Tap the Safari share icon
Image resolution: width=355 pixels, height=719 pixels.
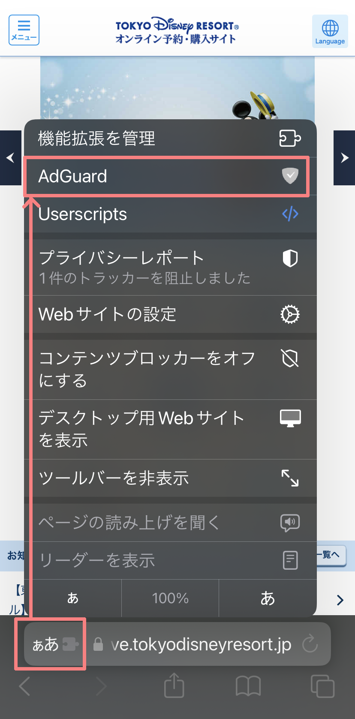click(174, 685)
